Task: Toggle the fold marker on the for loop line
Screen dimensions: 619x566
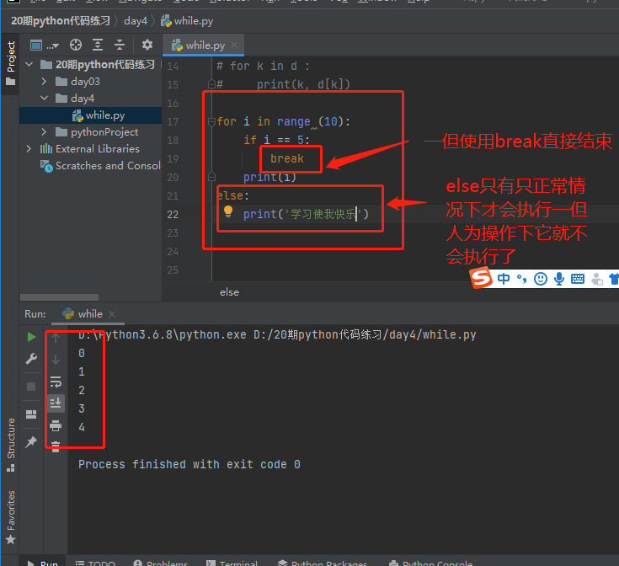Action: [x=211, y=121]
